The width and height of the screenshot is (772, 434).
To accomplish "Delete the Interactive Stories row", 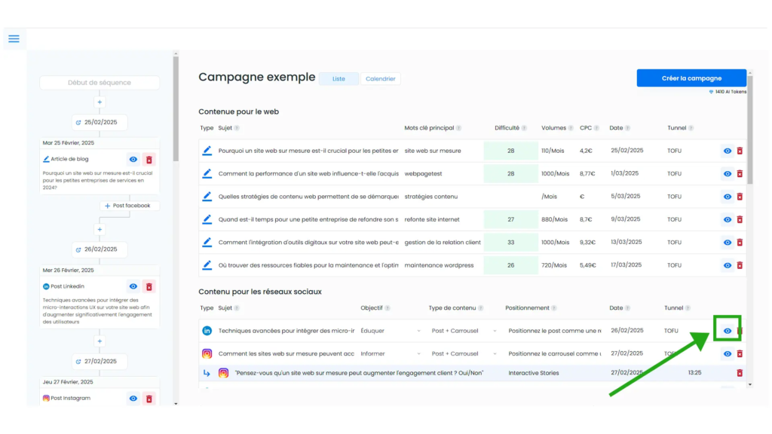I will (x=740, y=373).
